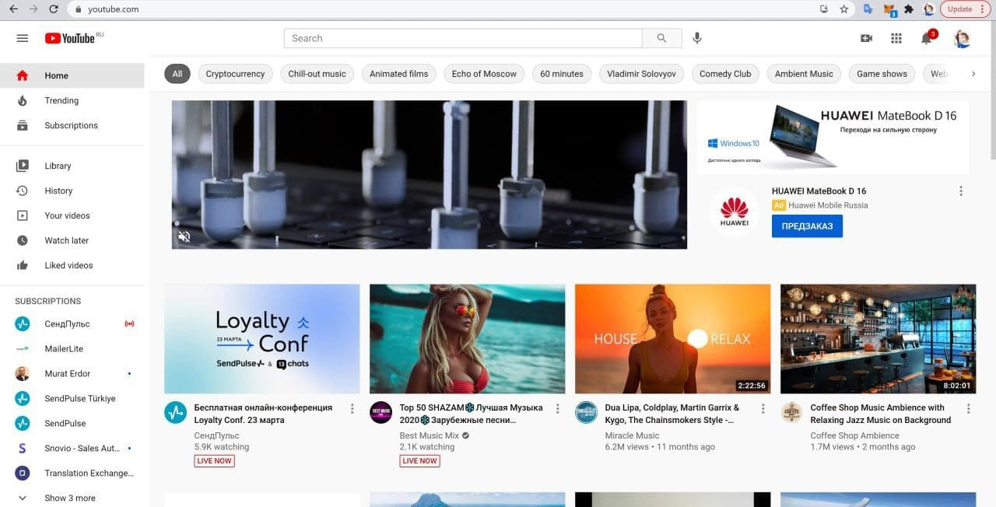This screenshot has width=996, height=507.
Task: Click the ПРЕДЗАКАЗ pre-order button
Action: click(x=807, y=226)
